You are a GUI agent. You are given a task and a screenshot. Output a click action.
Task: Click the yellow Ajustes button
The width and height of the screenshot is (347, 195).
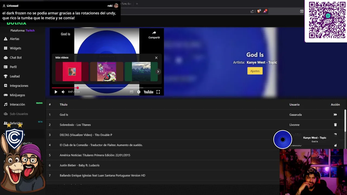255,71
